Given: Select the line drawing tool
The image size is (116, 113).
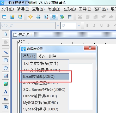Looking at the screenshot, I should coord(6,52).
